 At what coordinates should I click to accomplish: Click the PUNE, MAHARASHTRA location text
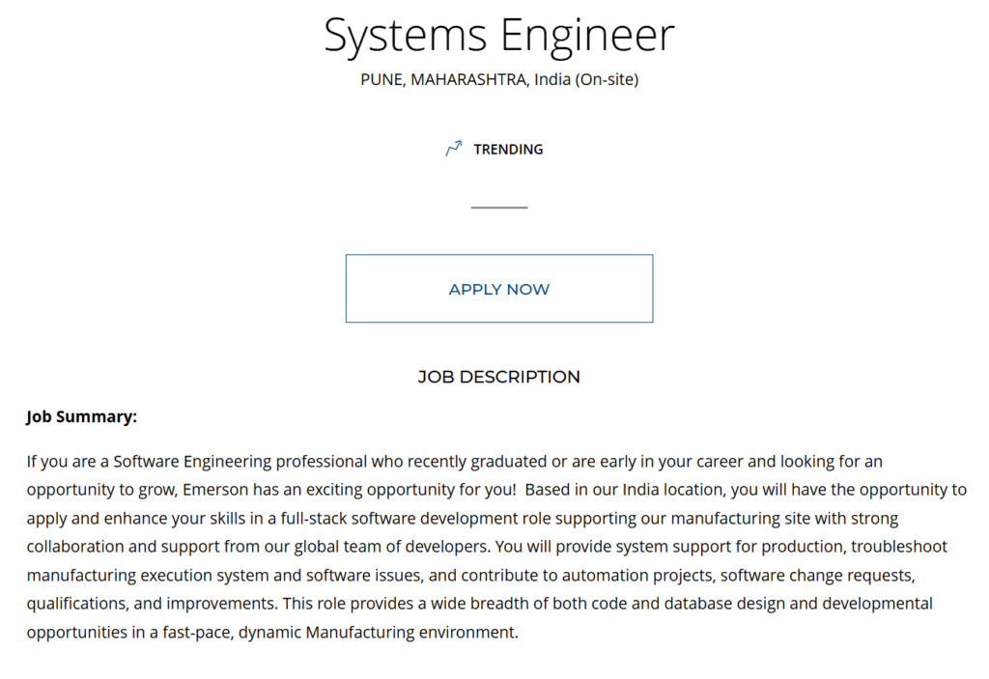pyautogui.click(x=443, y=79)
